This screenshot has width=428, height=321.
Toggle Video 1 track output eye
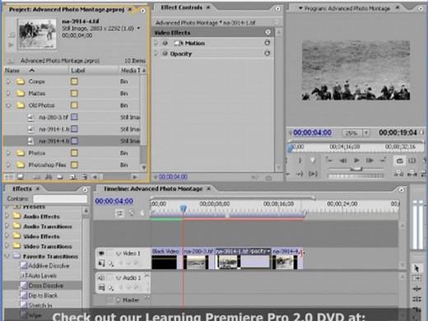[x=101, y=253]
